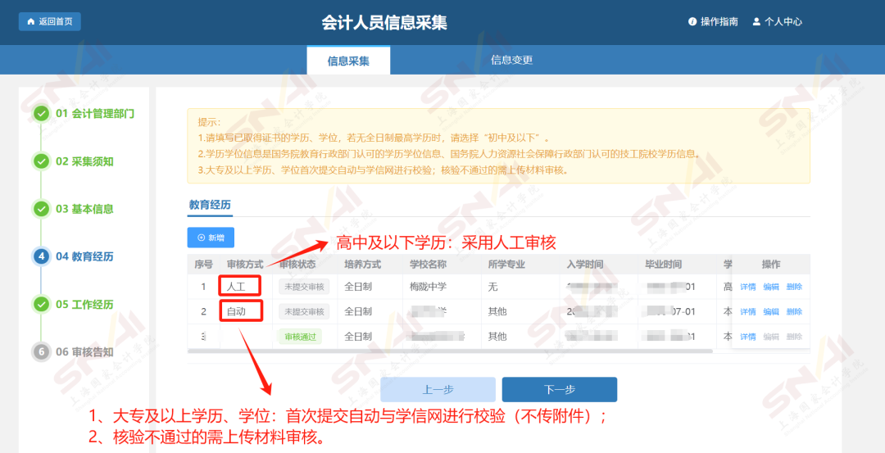Viewport: 885px width, 453px height.
Task: Click green check icon for 01 会计管理部门
Action: click(x=41, y=113)
